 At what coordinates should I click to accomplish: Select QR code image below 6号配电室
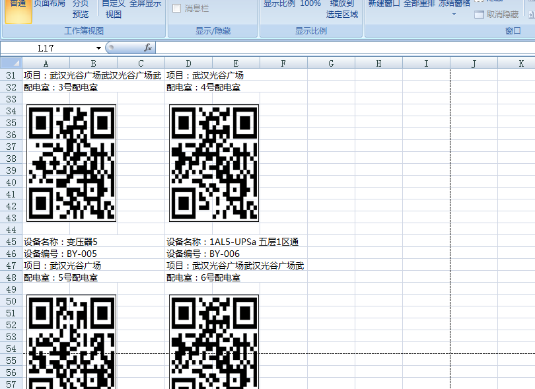tap(214, 342)
